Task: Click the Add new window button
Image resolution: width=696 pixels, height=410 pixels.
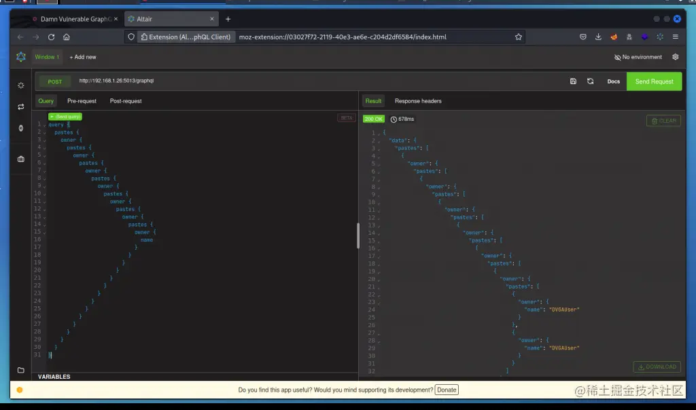Action: click(82, 57)
